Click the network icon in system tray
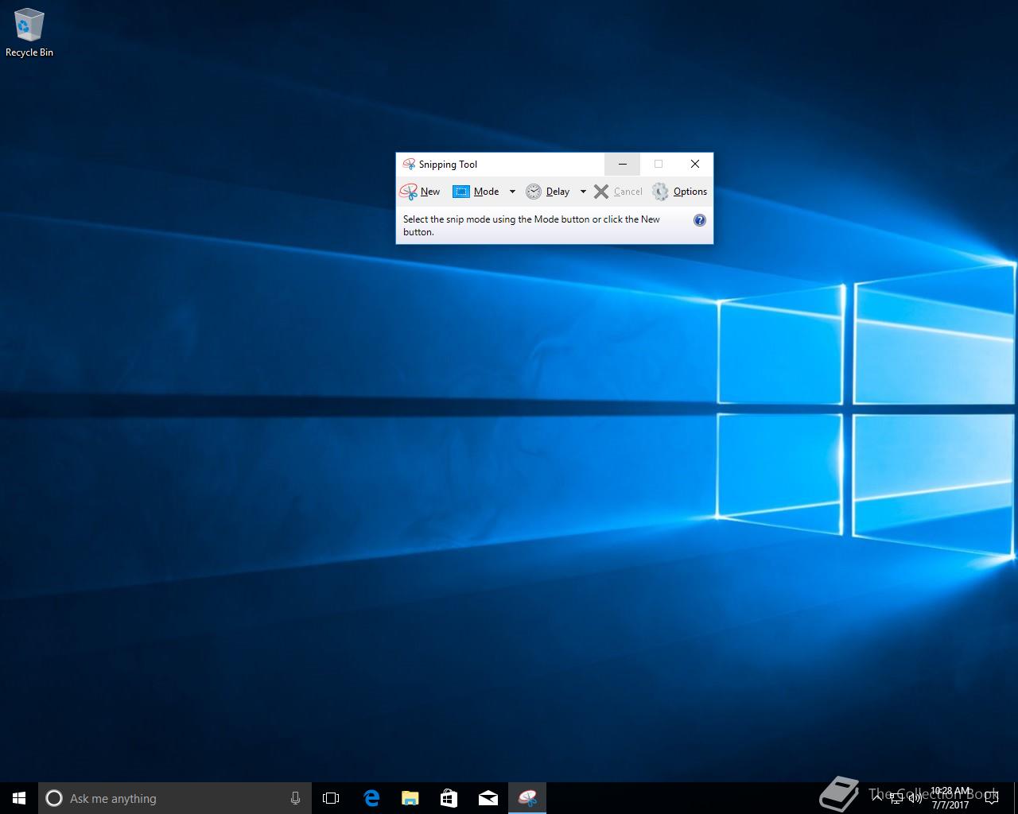 [x=896, y=798]
